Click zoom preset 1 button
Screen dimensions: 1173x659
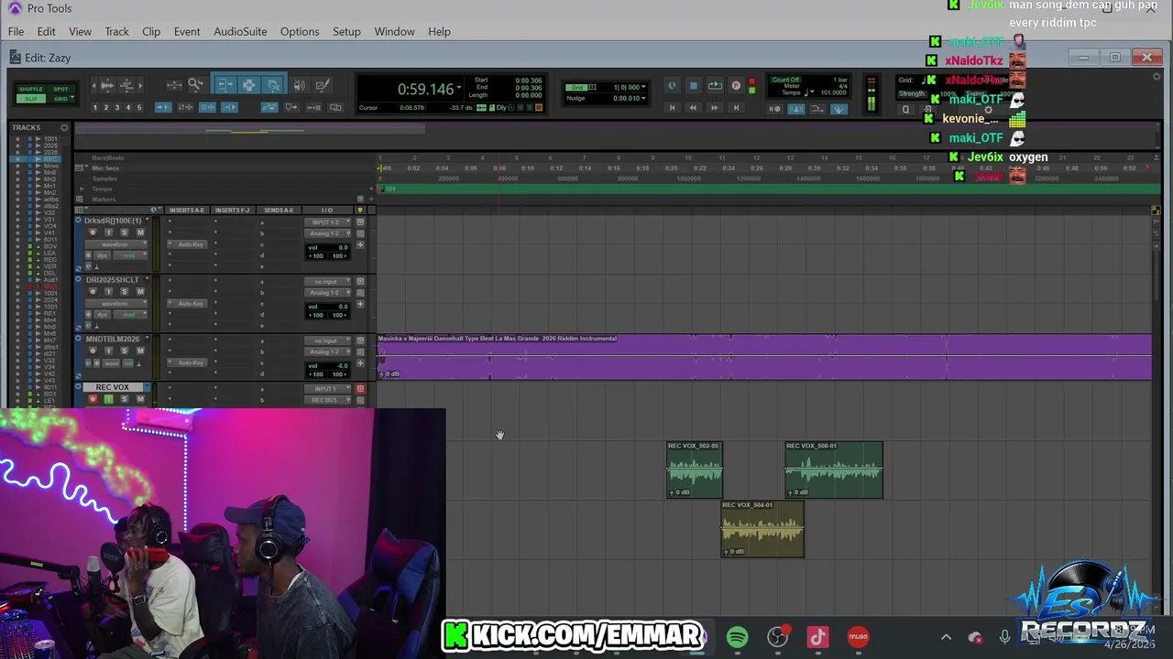click(95, 107)
